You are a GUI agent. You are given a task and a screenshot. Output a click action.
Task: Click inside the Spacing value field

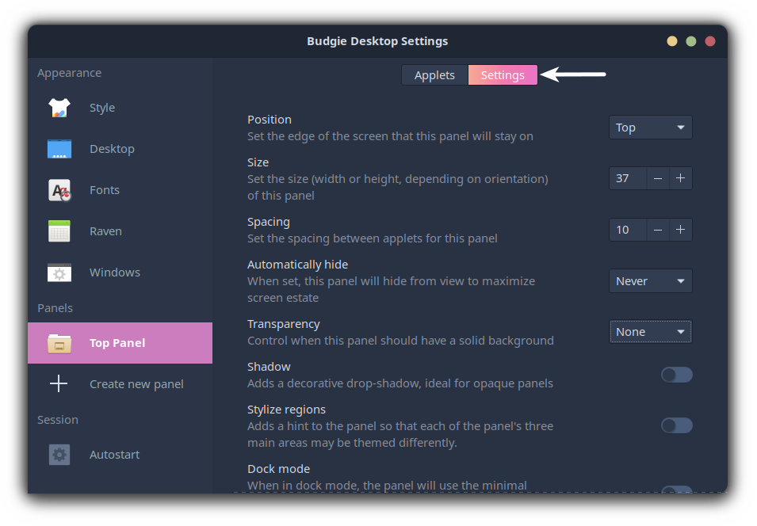pos(627,229)
